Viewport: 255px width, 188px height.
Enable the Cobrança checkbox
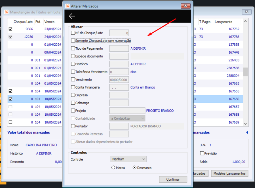click(x=73, y=103)
